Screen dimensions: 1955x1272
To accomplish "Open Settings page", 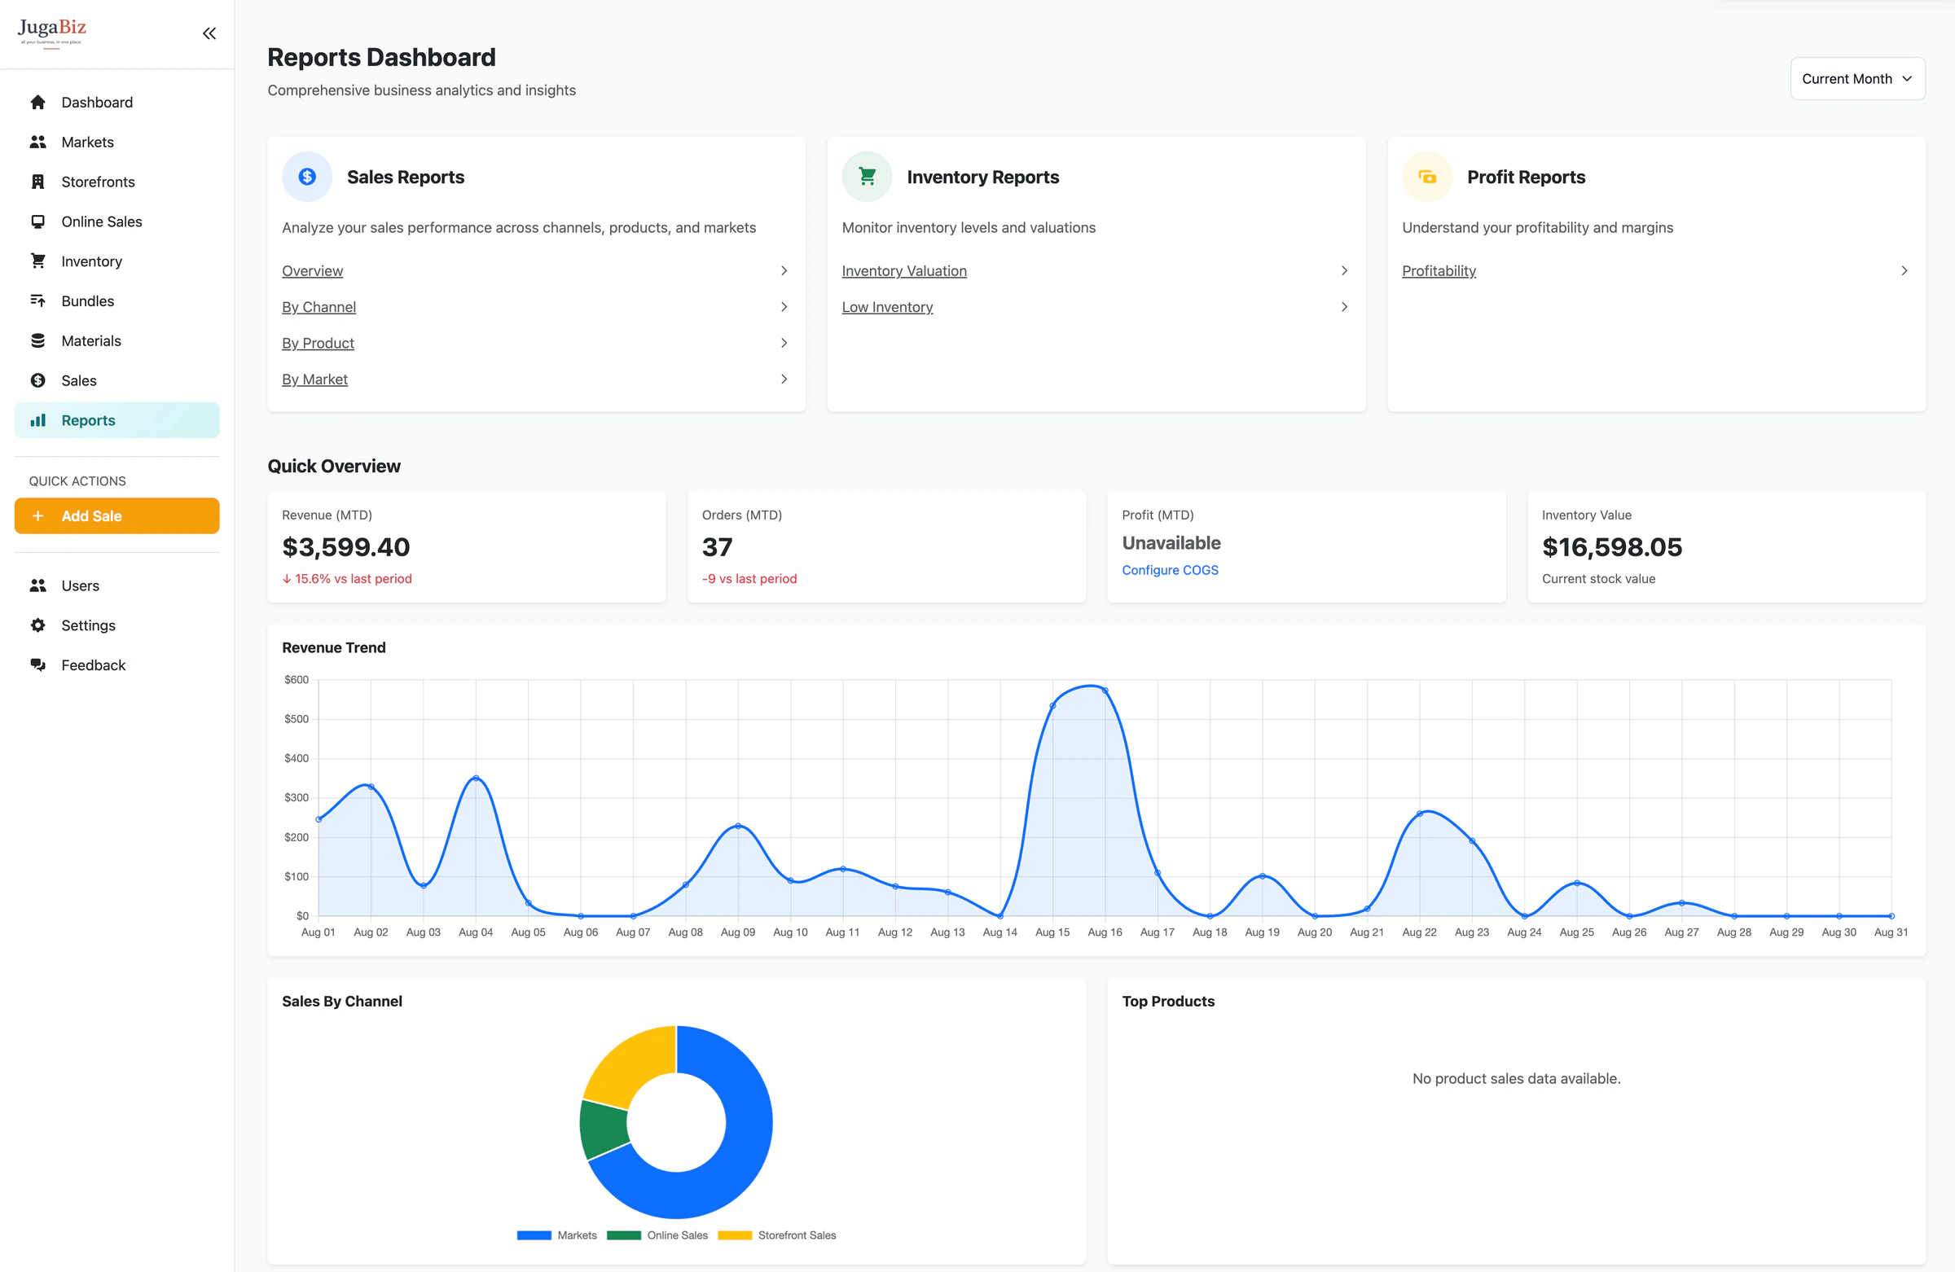I will (116, 625).
